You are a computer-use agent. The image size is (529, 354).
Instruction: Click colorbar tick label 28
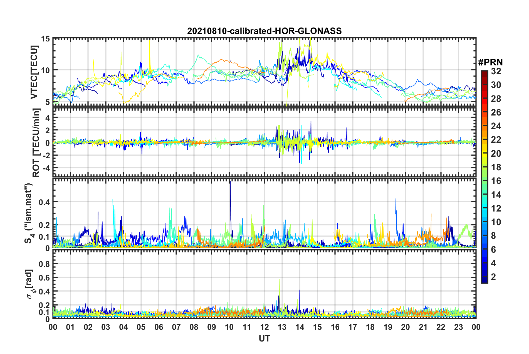pos(496,99)
